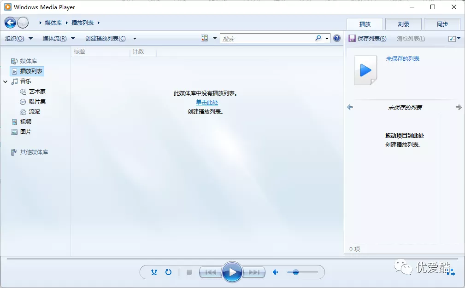Viewport: 465px width, 288px height.
Task: Toggle repeat mode in playback controls
Action: click(x=169, y=272)
